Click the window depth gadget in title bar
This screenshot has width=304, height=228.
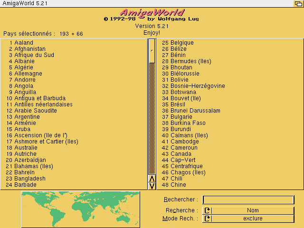(298, 3)
